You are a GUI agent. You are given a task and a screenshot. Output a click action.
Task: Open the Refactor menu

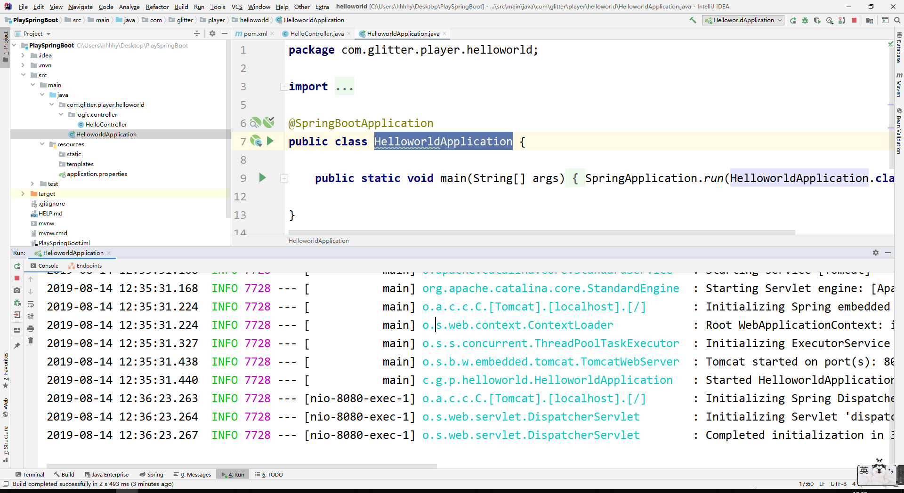(x=157, y=7)
